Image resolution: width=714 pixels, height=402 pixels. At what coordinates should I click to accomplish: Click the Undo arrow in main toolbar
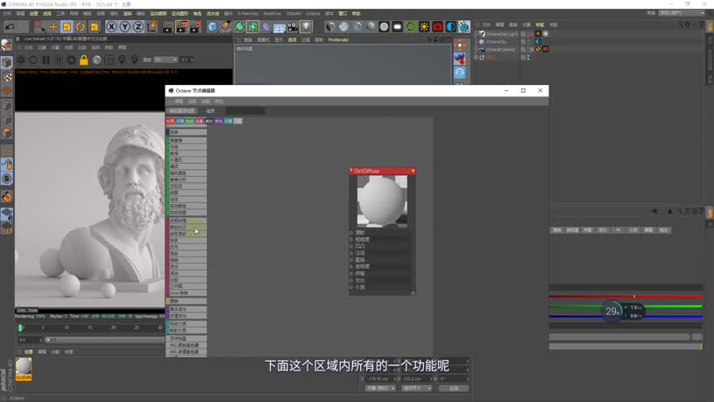(10, 27)
